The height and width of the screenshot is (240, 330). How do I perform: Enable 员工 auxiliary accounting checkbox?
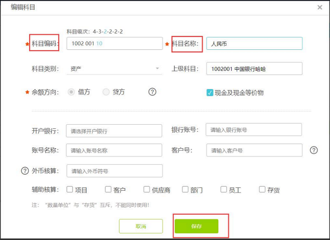223,189
